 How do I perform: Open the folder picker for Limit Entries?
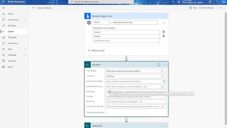(x=164, y=81)
